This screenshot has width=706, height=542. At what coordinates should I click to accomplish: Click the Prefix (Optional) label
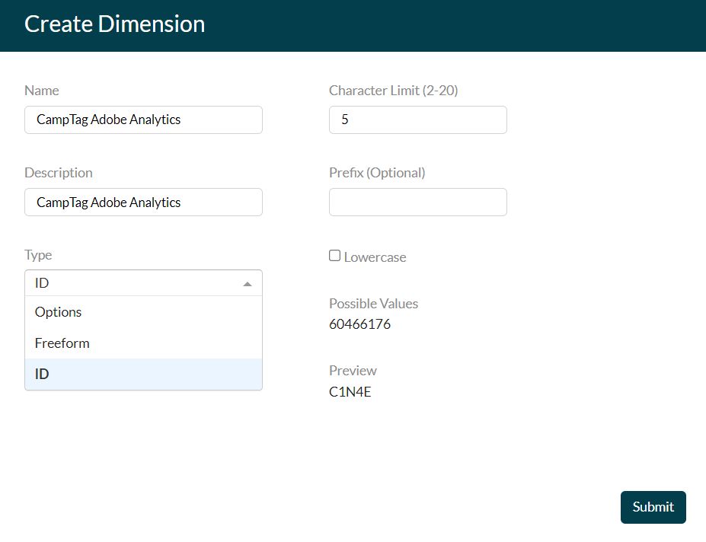coord(377,172)
